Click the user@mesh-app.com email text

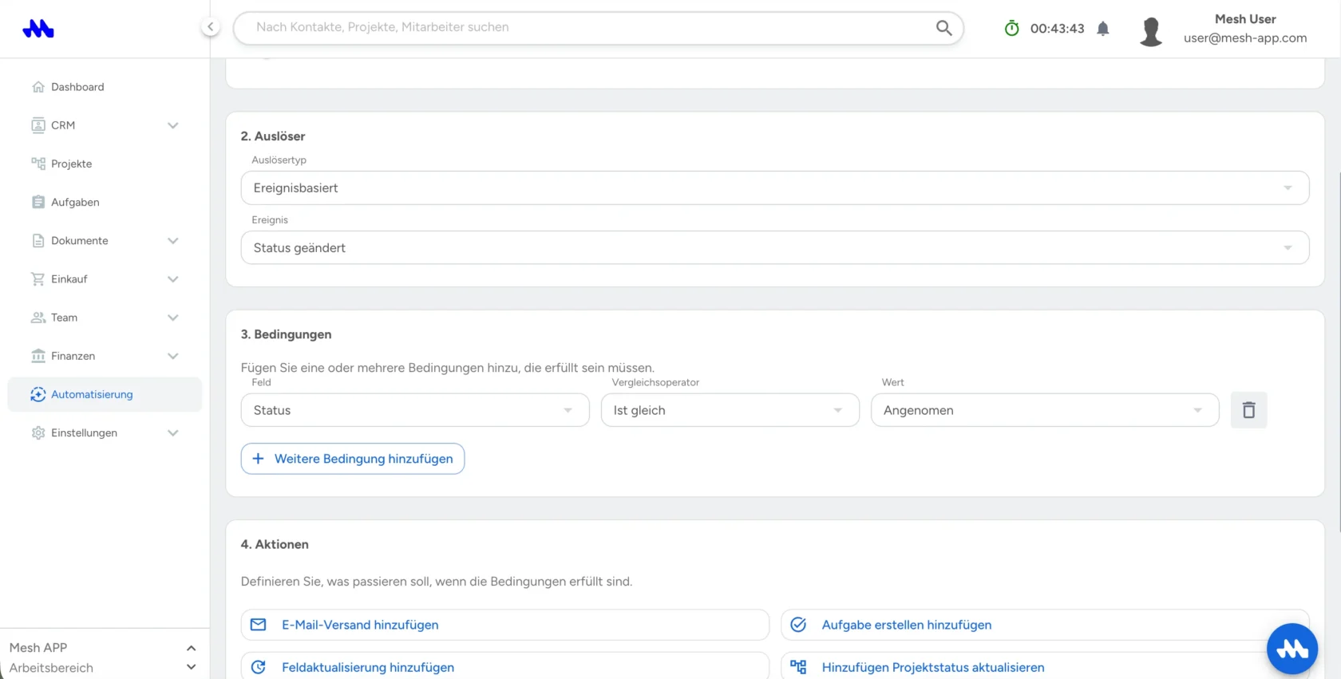[1245, 38]
